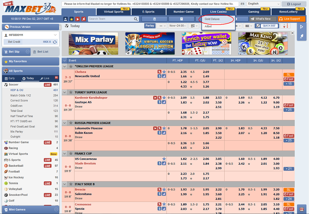
Task: Click the star favorite icon for Chelsea match
Action: [x=164, y=72]
